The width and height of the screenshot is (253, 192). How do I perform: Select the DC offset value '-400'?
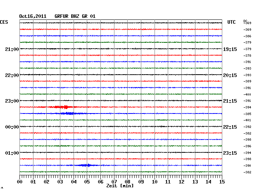(247, 94)
